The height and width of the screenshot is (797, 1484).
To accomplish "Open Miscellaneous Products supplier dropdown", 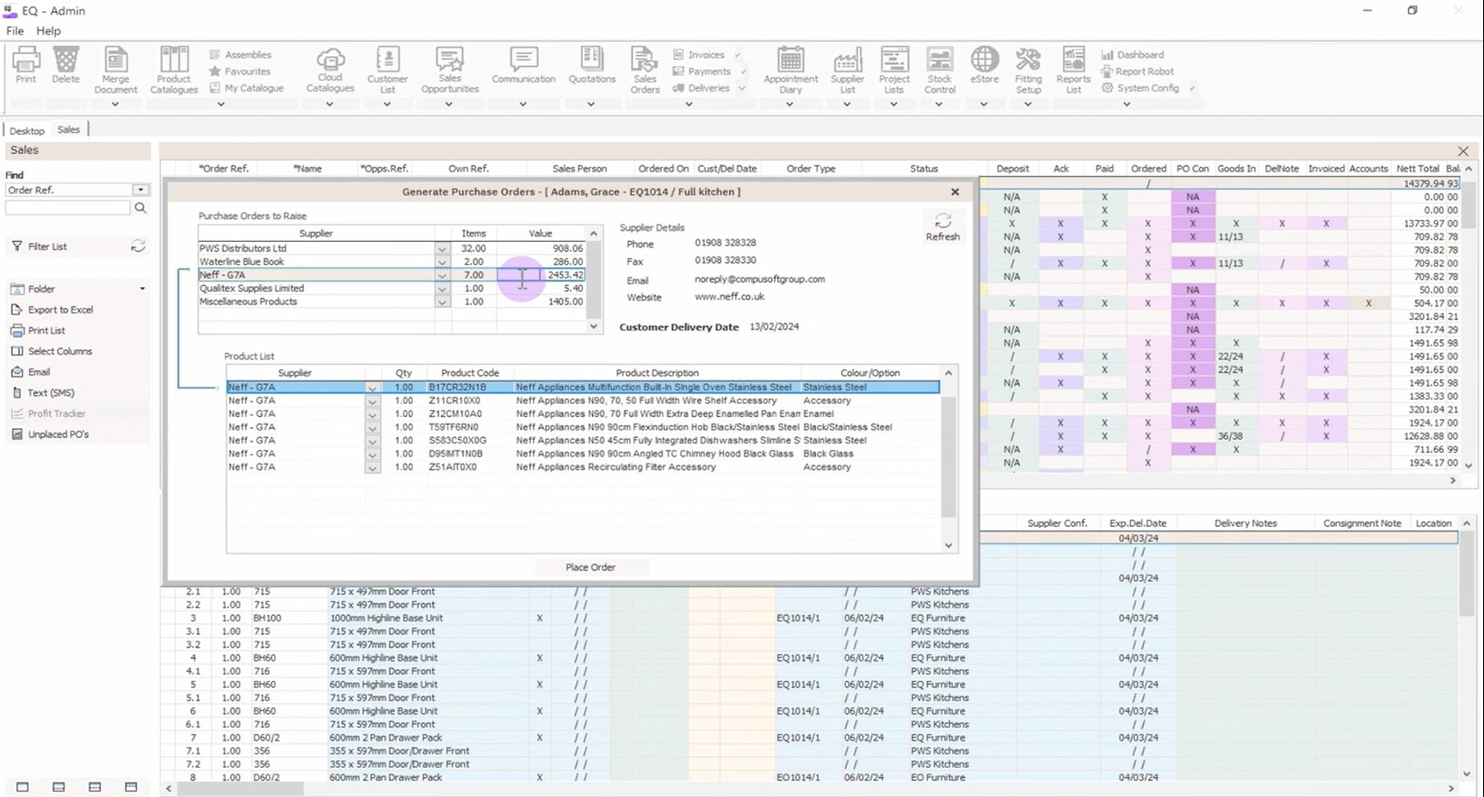I will pos(442,302).
